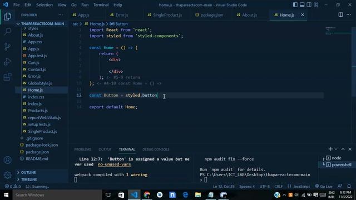
Task: Click the no-unused-vars link in terminal
Action: (114, 164)
